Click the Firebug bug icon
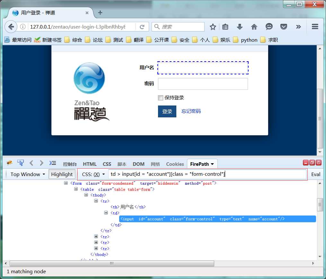326x279 pixels. coord(9,163)
